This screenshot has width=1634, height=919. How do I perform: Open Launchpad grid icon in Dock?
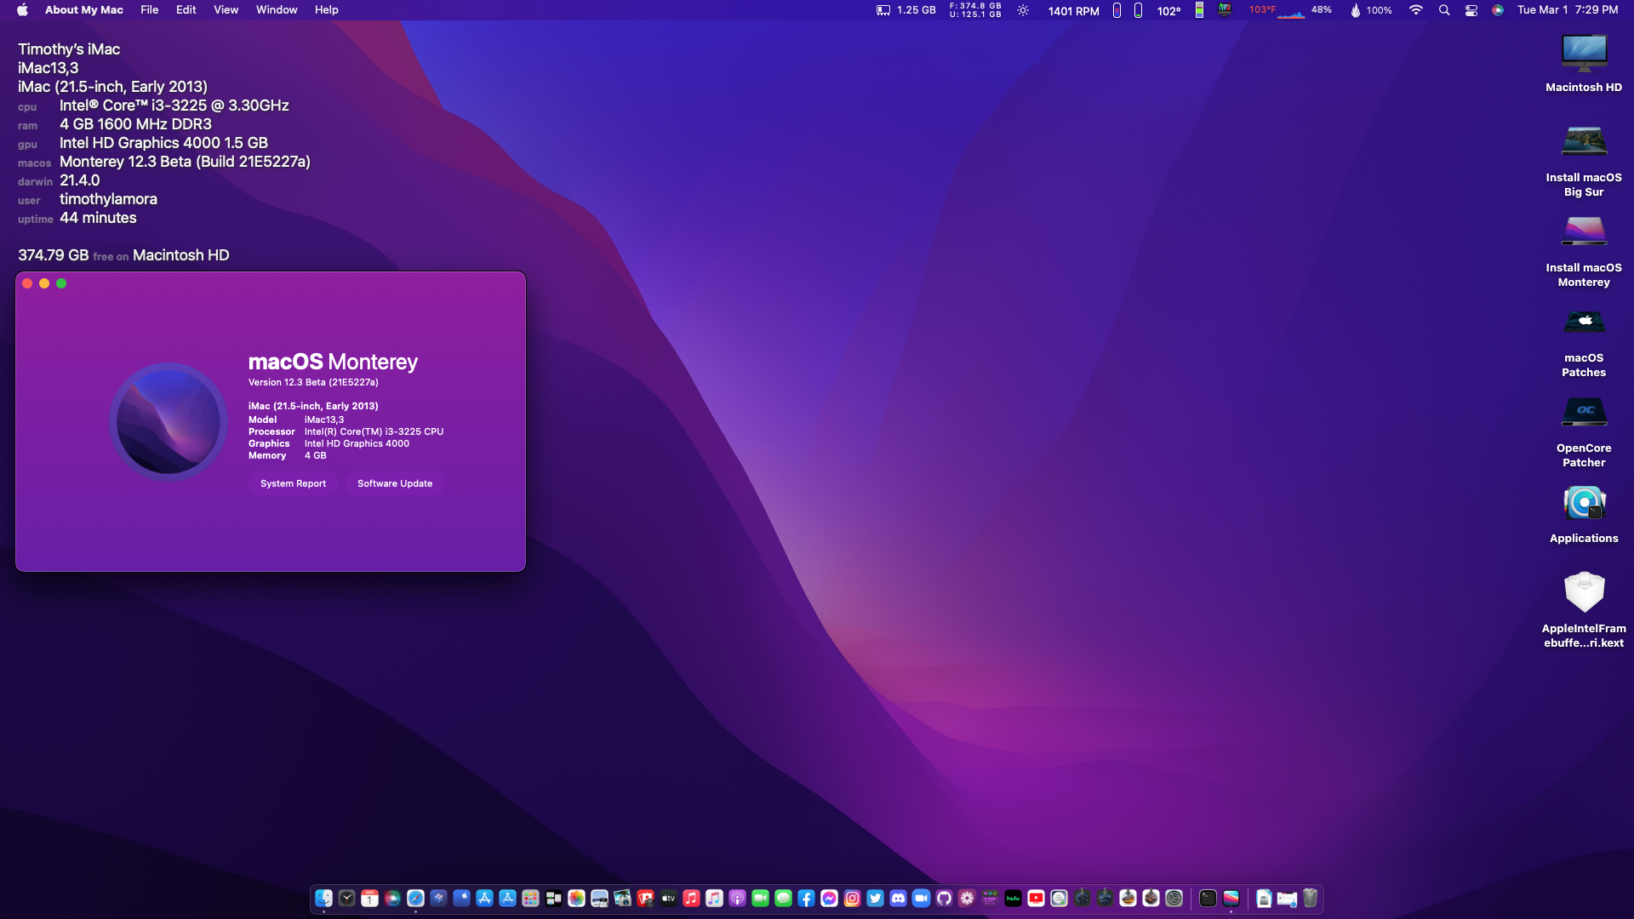point(531,898)
